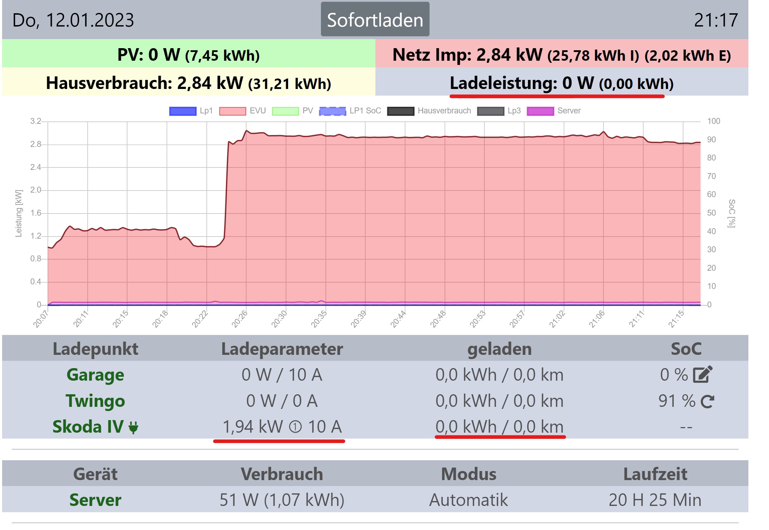The height and width of the screenshot is (530, 769).
Task: Click the phase indicator icon in Skoda row
Action: pyautogui.click(x=295, y=427)
